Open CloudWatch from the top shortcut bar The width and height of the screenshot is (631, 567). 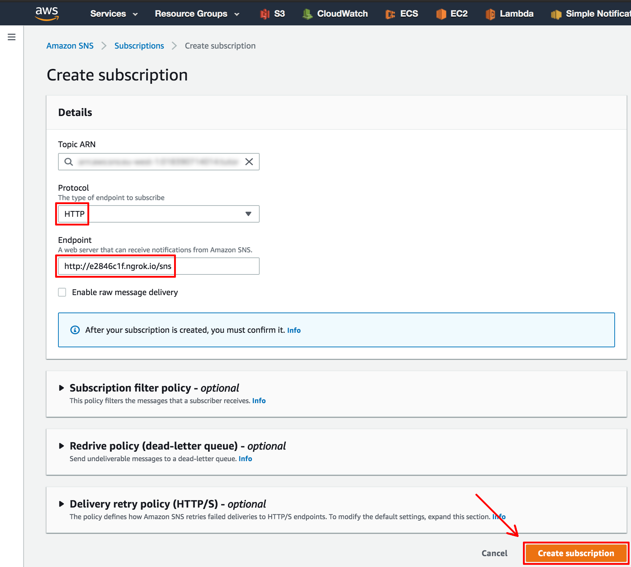click(342, 14)
